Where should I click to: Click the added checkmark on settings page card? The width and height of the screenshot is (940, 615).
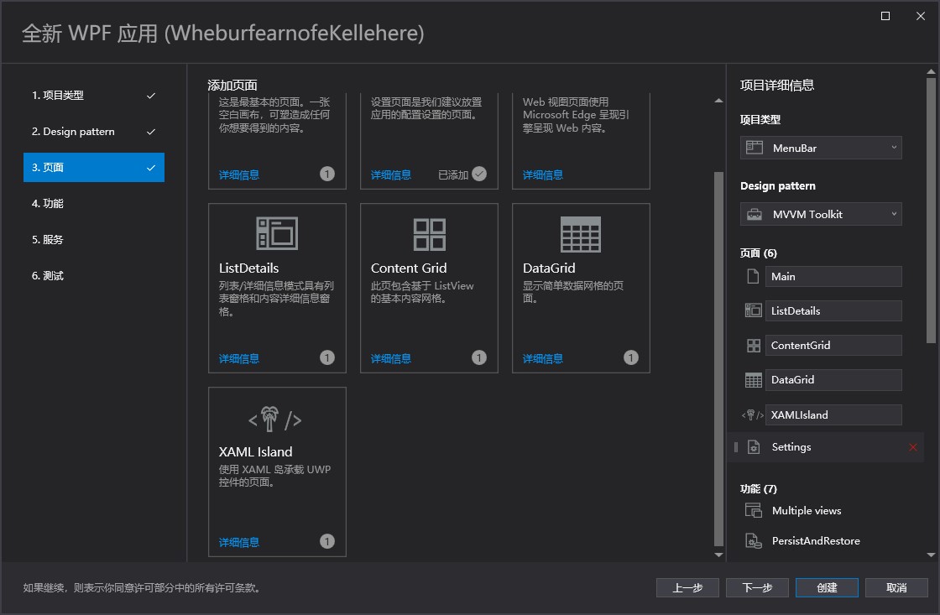click(479, 174)
